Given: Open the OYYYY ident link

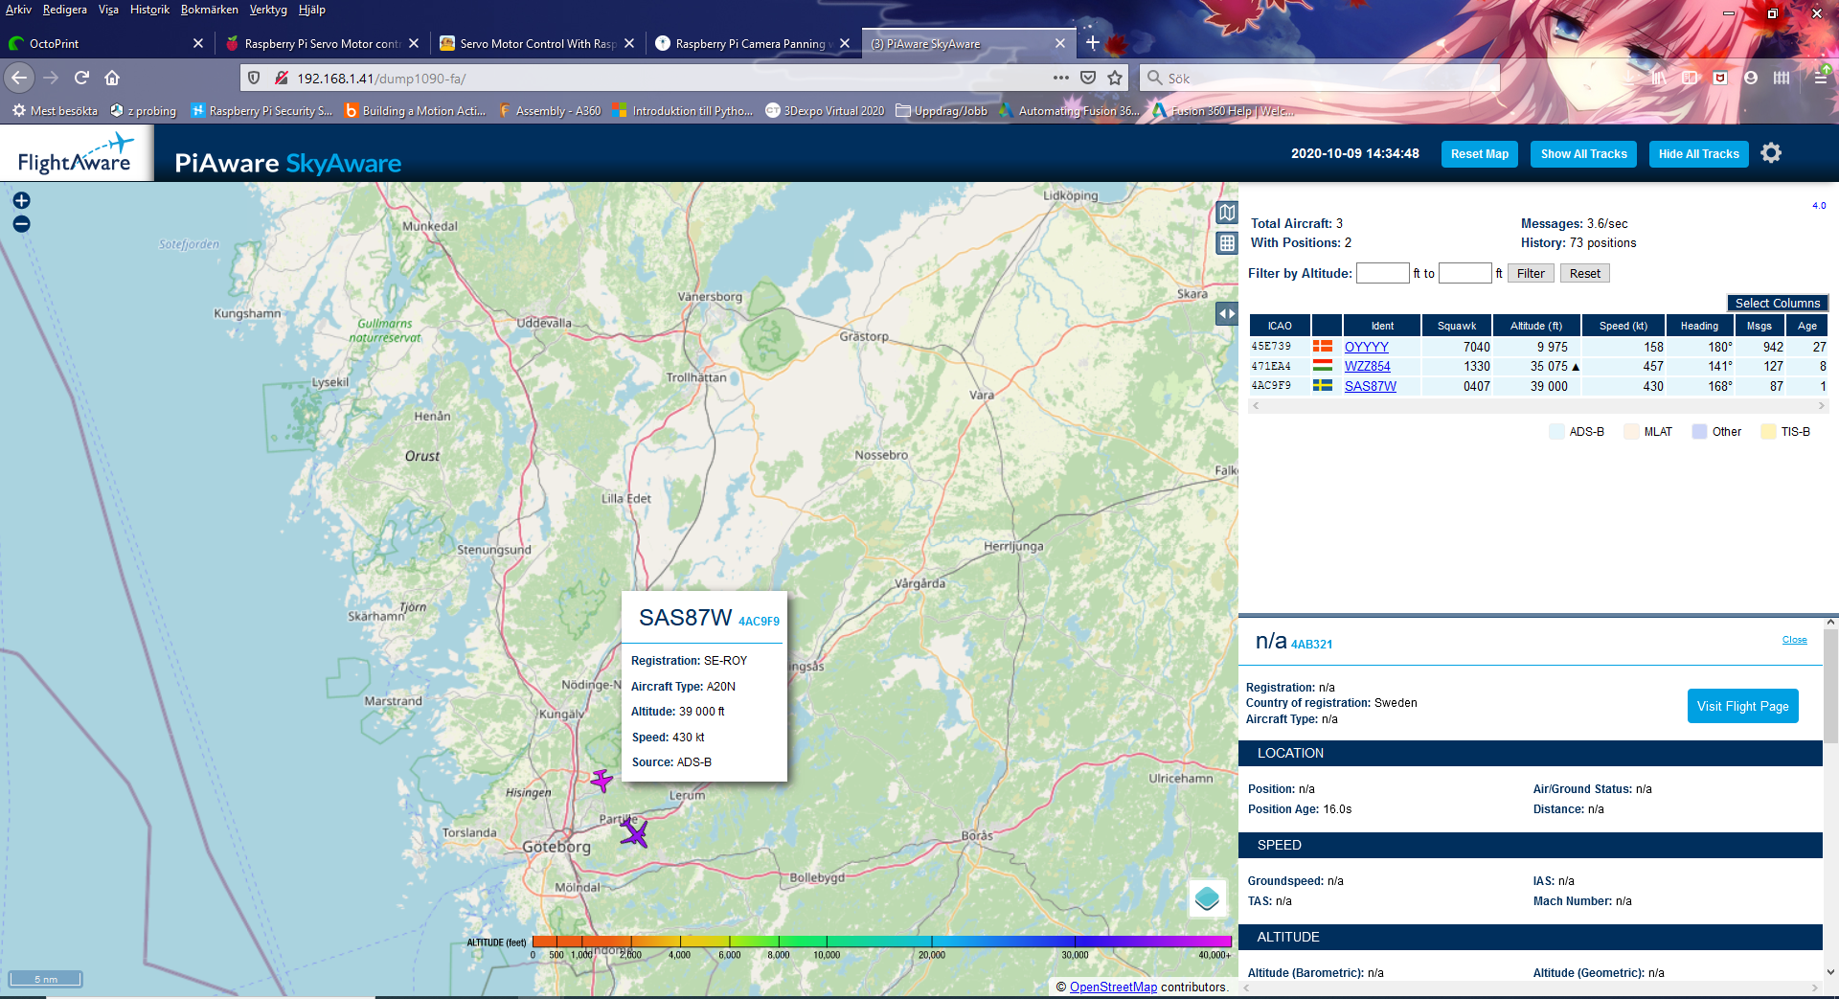Looking at the screenshot, I should click(x=1366, y=347).
